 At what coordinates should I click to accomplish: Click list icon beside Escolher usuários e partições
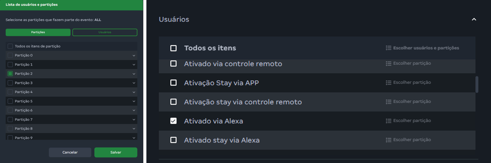pos(388,48)
